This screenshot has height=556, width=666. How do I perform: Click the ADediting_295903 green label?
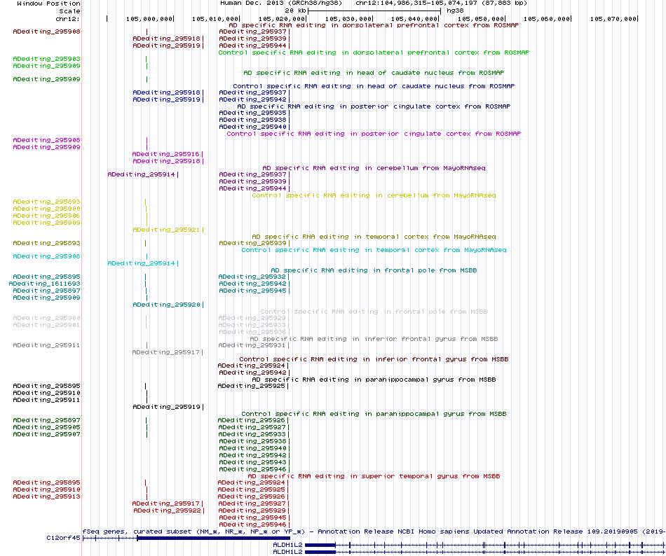[x=46, y=59]
